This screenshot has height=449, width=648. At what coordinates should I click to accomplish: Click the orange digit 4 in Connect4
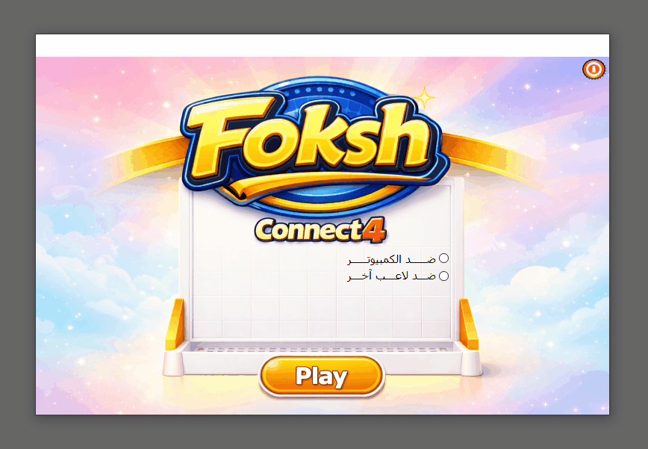[x=375, y=230]
